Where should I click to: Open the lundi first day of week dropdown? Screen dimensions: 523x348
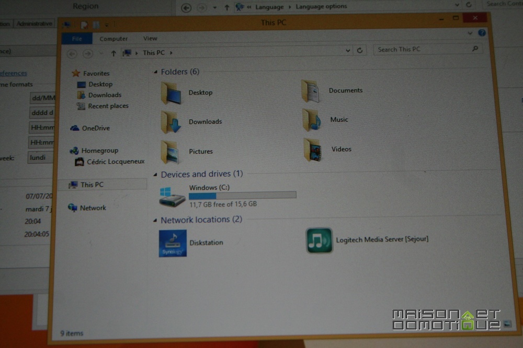tap(40, 158)
